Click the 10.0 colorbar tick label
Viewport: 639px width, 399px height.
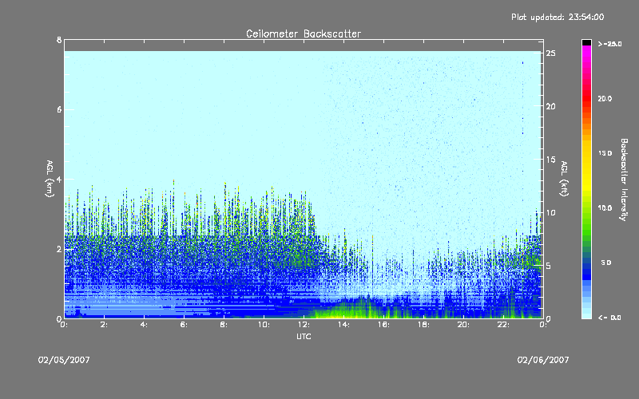[605, 208]
